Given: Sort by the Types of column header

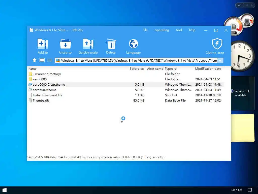Looking at the screenshot, I should [x=171, y=69].
